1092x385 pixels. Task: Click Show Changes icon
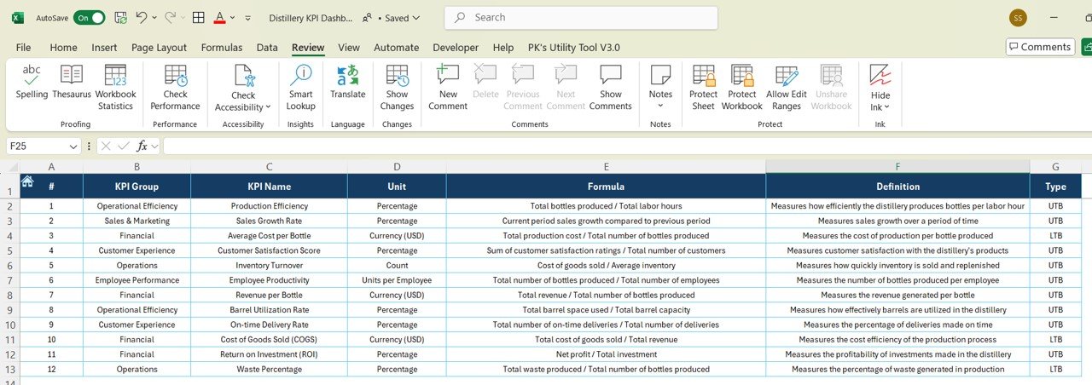point(397,75)
